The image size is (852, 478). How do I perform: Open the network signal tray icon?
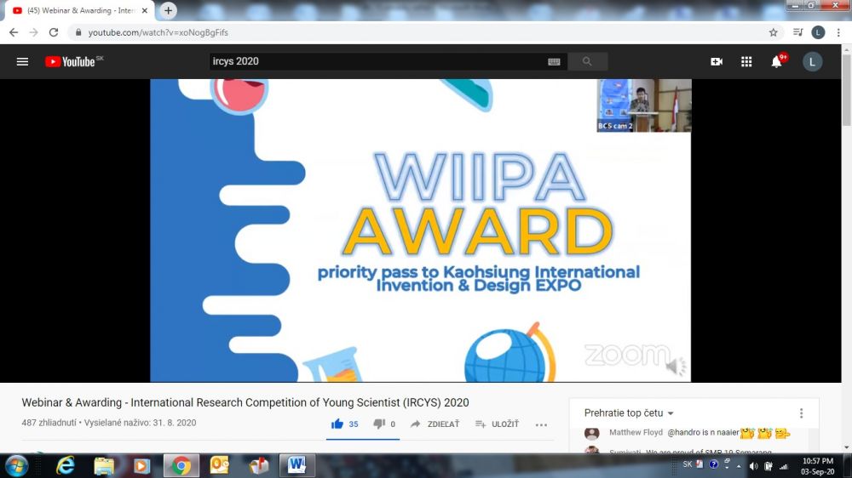[784, 466]
